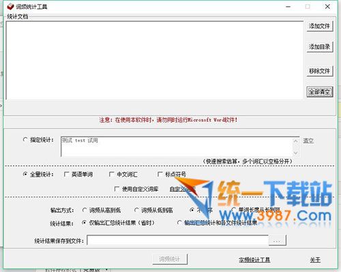This screenshot has width=341, height=272.
Task: Open the file browse button with ellipsis
Action: tap(277, 241)
